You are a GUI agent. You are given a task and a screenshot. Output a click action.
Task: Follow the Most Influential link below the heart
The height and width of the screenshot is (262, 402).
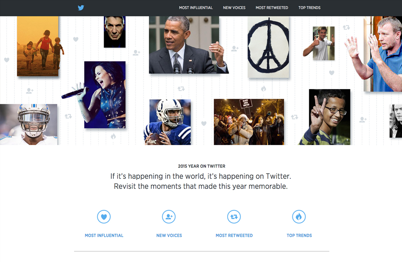[x=104, y=235]
